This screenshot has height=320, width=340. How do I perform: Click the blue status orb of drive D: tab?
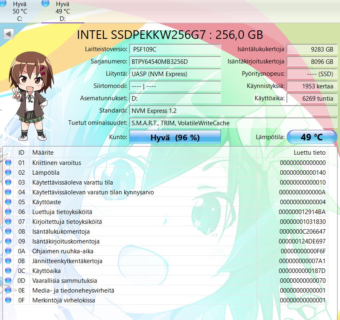45,3
